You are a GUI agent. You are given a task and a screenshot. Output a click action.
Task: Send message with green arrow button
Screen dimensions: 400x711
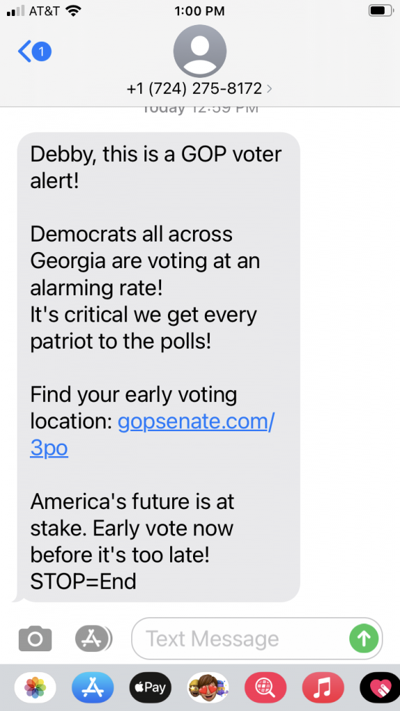coord(364,639)
